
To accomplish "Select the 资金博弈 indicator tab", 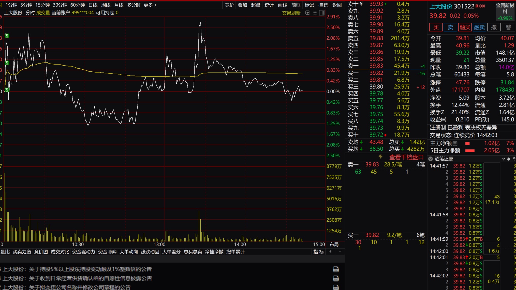I will (x=107, y=252).
